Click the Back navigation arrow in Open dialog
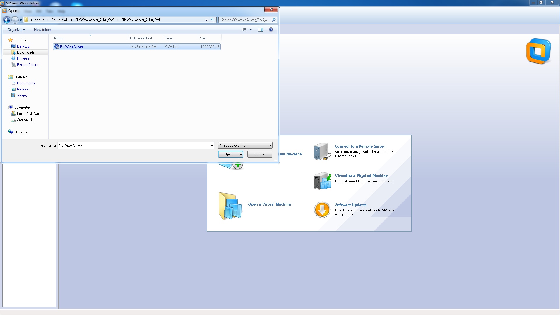The height and width of the screenshot is (315, 560). 7,20
